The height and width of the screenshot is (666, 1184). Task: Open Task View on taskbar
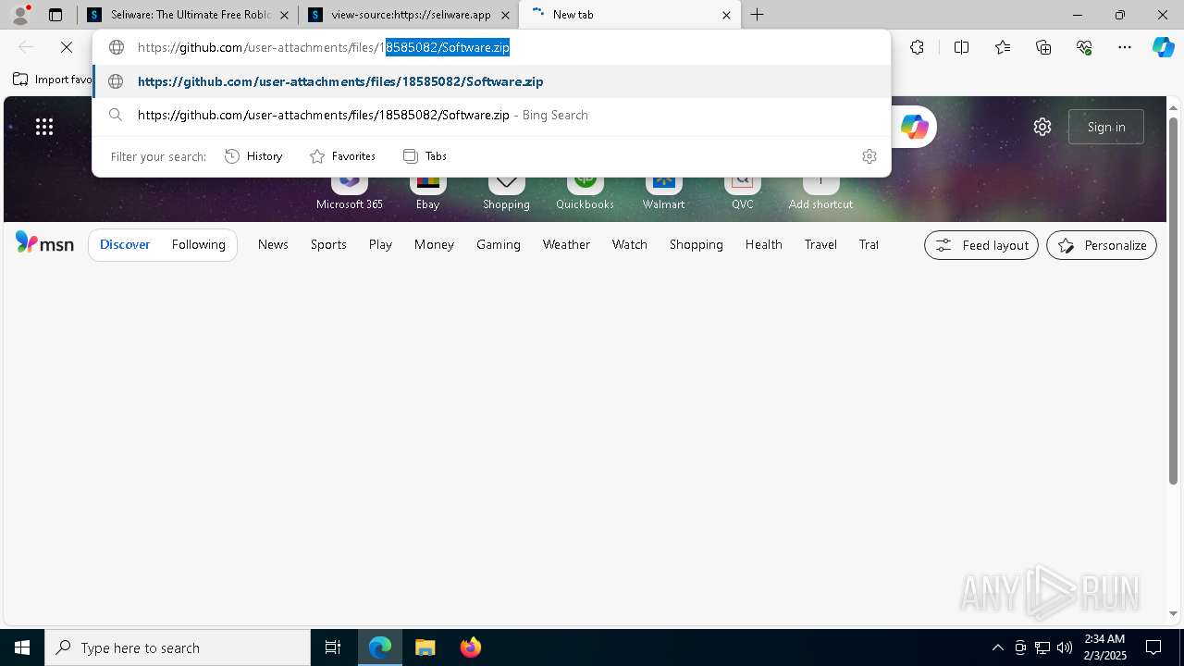point(333,647)
